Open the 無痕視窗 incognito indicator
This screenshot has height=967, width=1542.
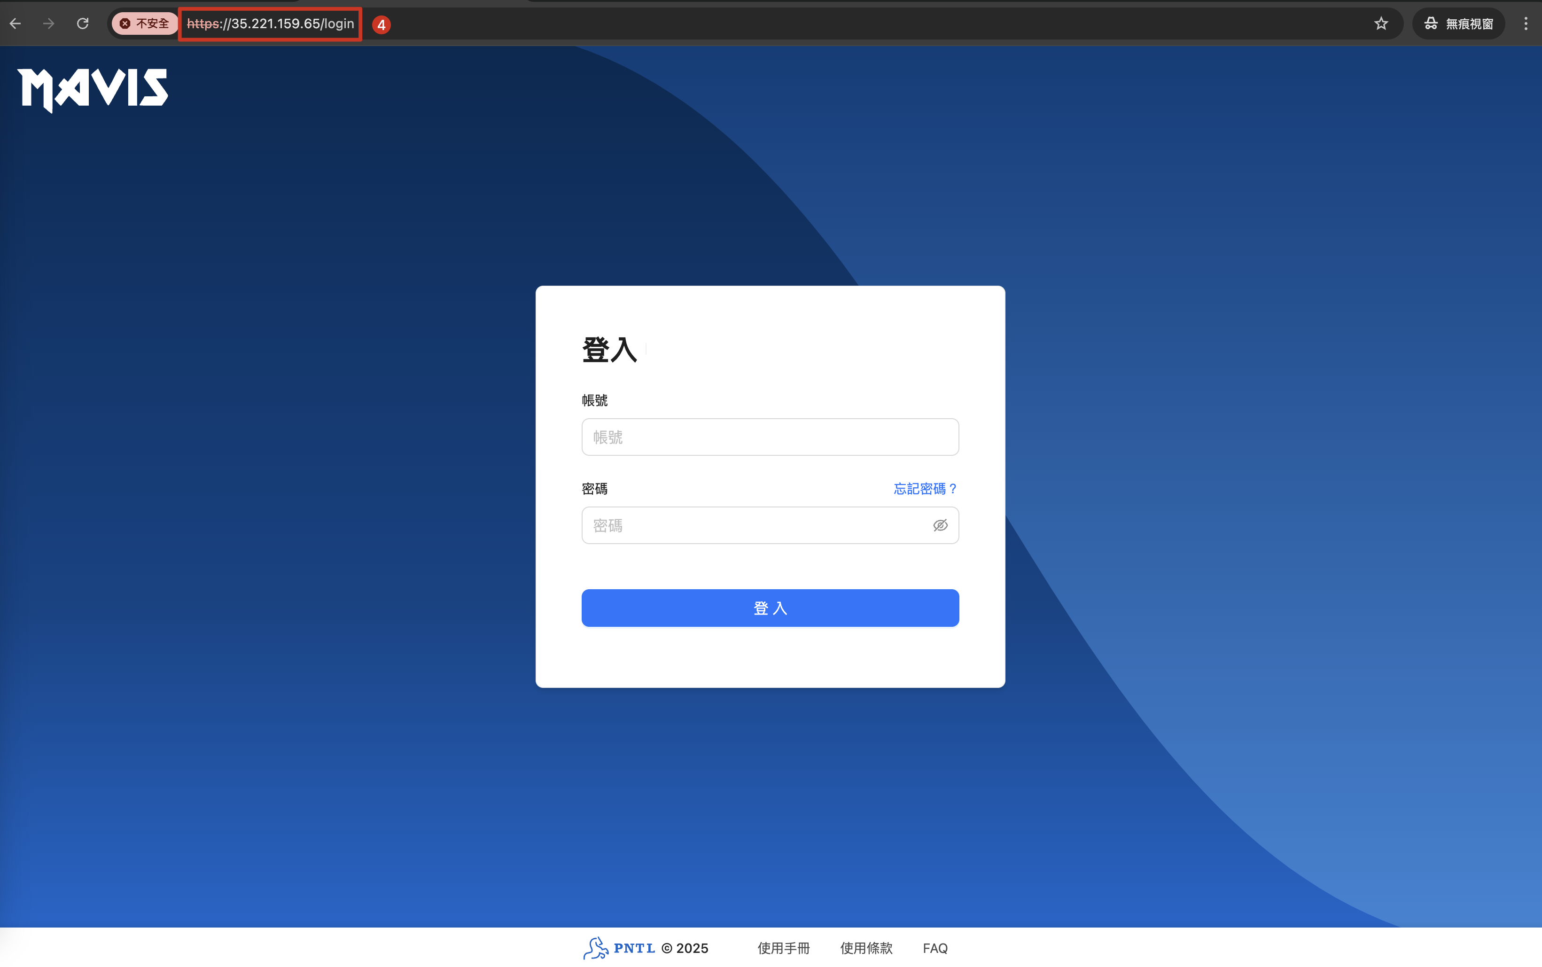(1459, 23)
